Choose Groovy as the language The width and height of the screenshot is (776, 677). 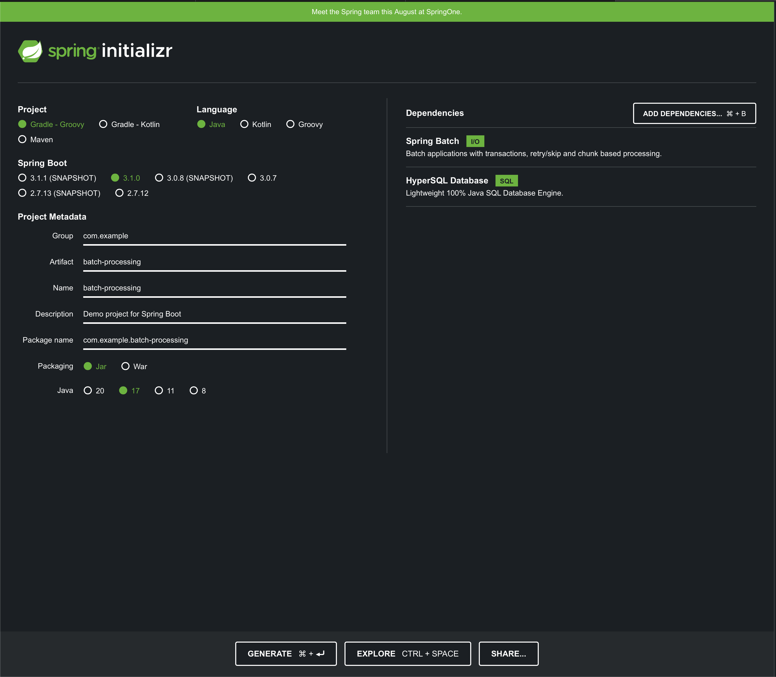[290, 124]
